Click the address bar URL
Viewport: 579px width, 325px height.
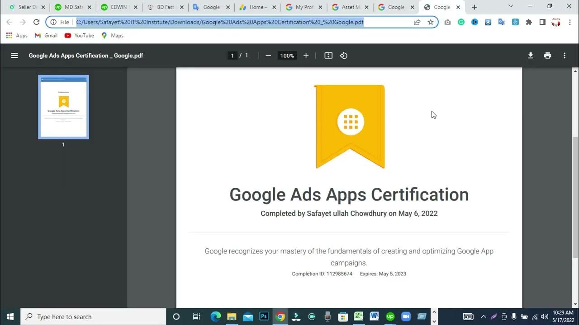tap(220, 22)
